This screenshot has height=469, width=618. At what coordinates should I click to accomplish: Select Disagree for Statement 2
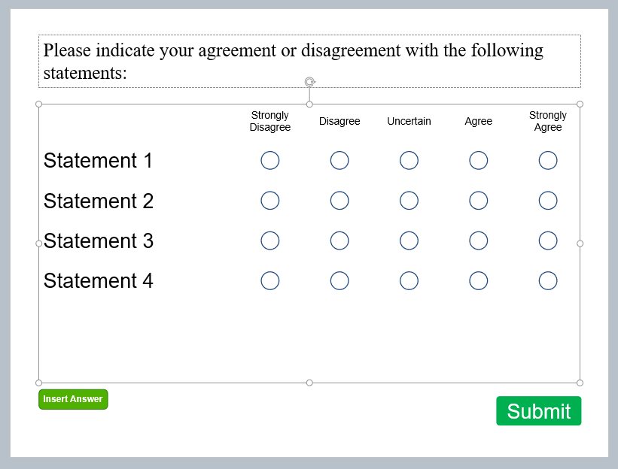339,201
